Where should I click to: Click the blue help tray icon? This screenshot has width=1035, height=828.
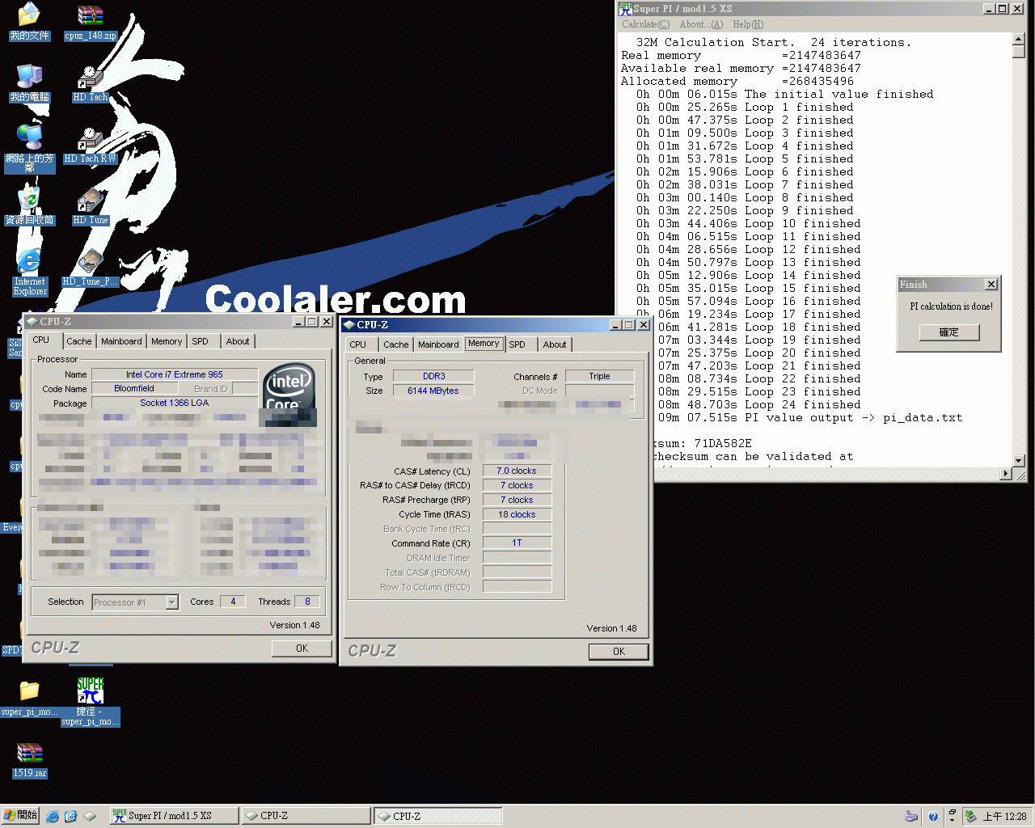pos(933,817)
